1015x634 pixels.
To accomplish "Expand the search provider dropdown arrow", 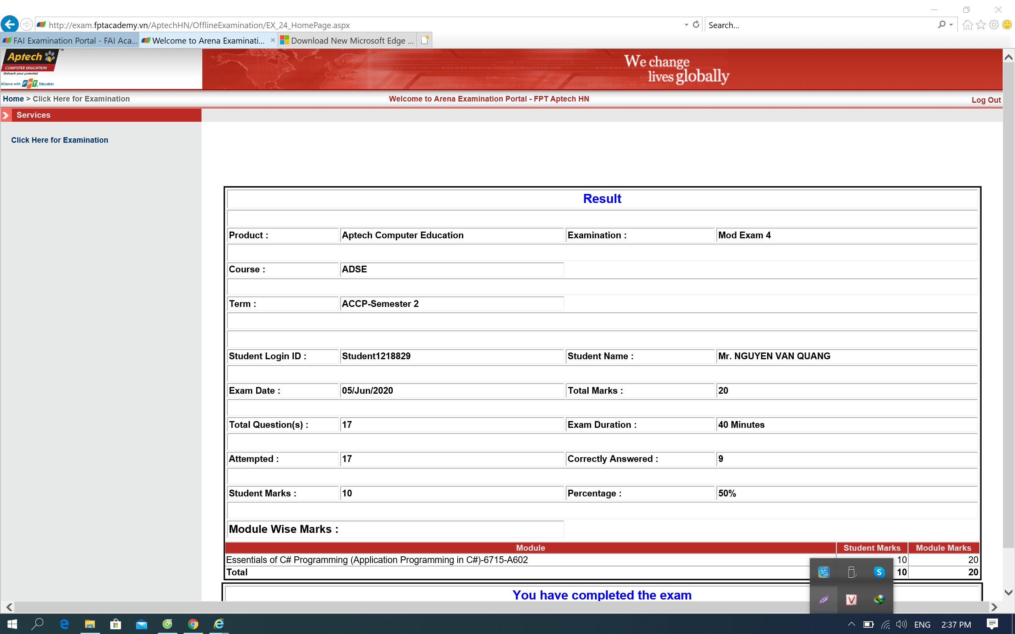I will (951, 25).
